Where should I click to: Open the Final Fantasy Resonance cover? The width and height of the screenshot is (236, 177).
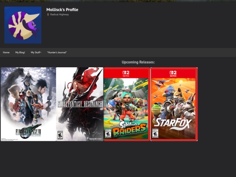[80, 104]
